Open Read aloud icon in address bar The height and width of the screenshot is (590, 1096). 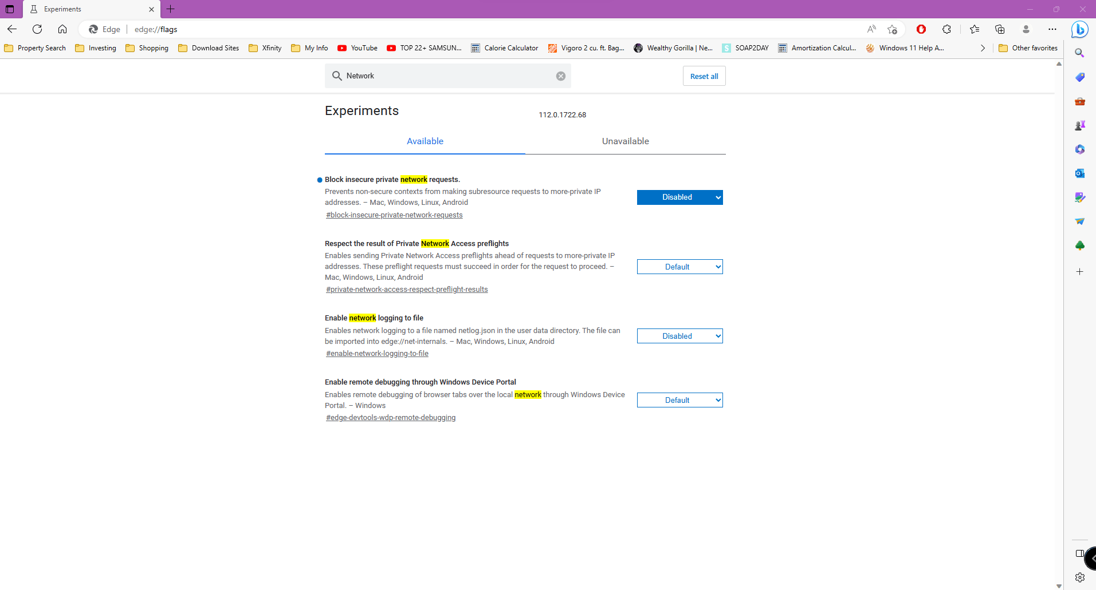(x=871, y=29)
